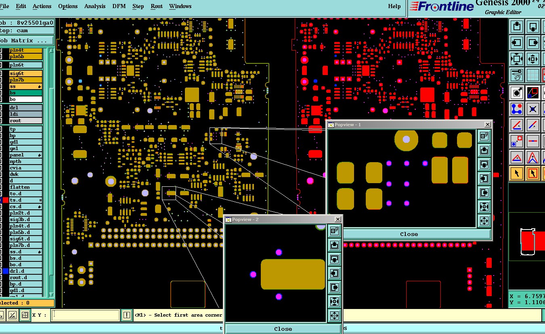Image resolution: width=545 pixels, height=334 pixels.
Task: Click the pan-down arrow icon in right toolbar
Action: point(533,27)
